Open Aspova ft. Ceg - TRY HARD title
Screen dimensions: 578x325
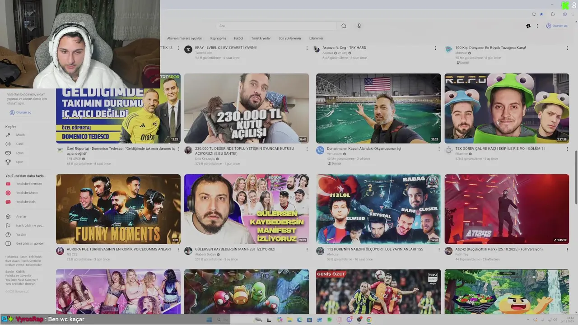(x=344, y=47)
